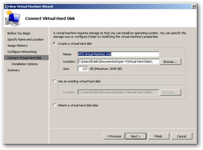Click Finish to complete wizard
203x150 pixels.
click(x=159, y=136)
